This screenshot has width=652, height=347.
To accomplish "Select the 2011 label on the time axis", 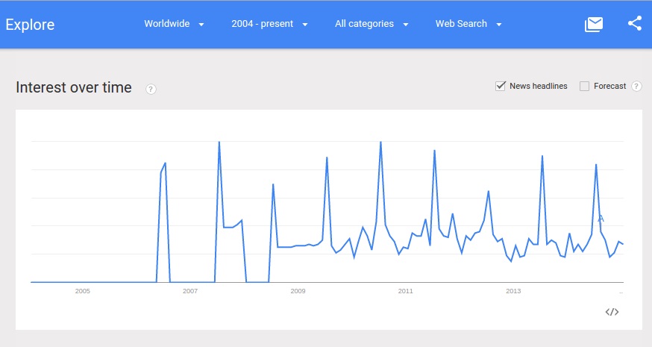I will point(406,290).
